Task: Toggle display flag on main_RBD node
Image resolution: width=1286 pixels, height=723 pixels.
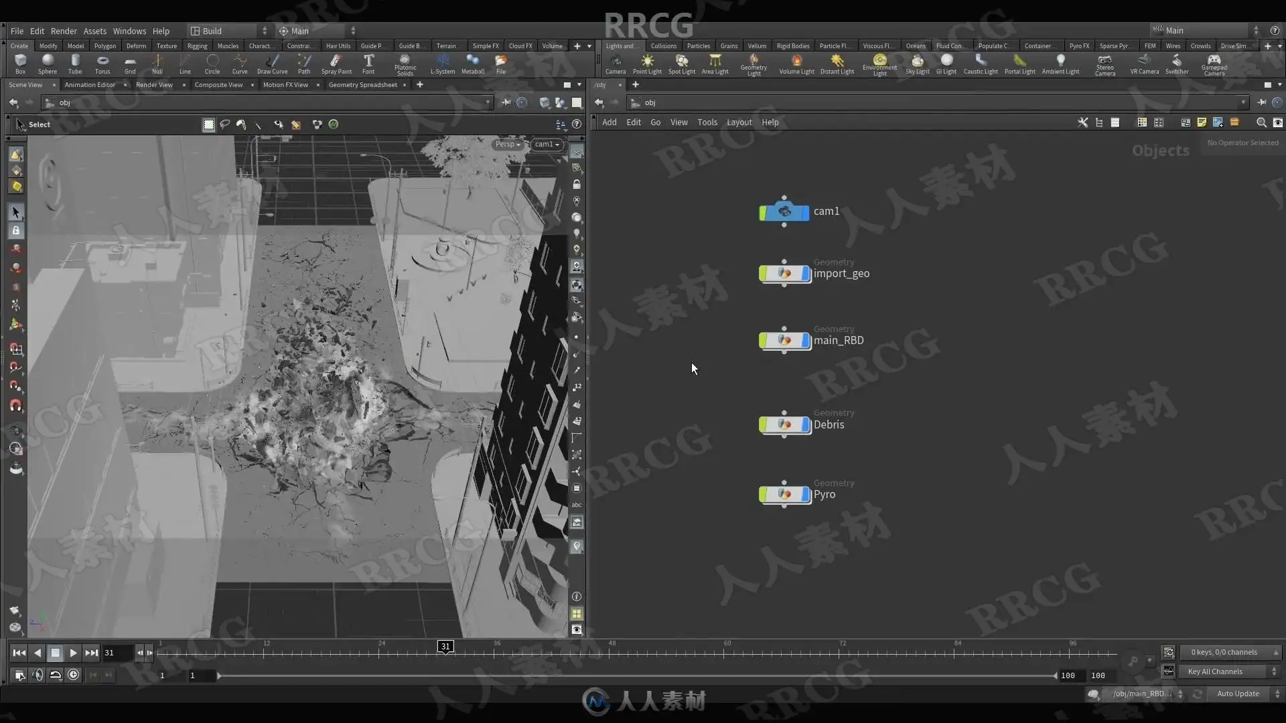Action: click(x=805, y=341)
